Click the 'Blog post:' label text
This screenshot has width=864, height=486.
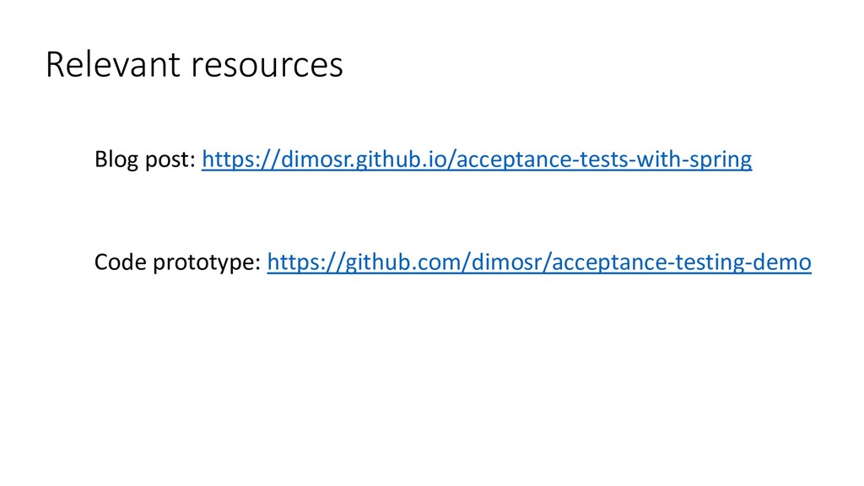click(x=146, y=159)
